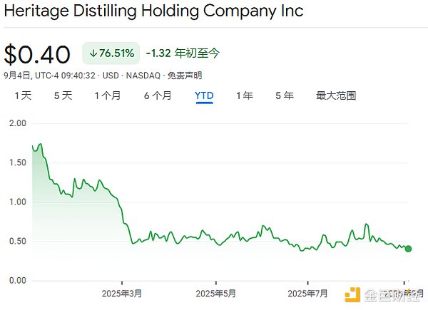Click the 76.51% percent change badge

(x=111, y=53)
